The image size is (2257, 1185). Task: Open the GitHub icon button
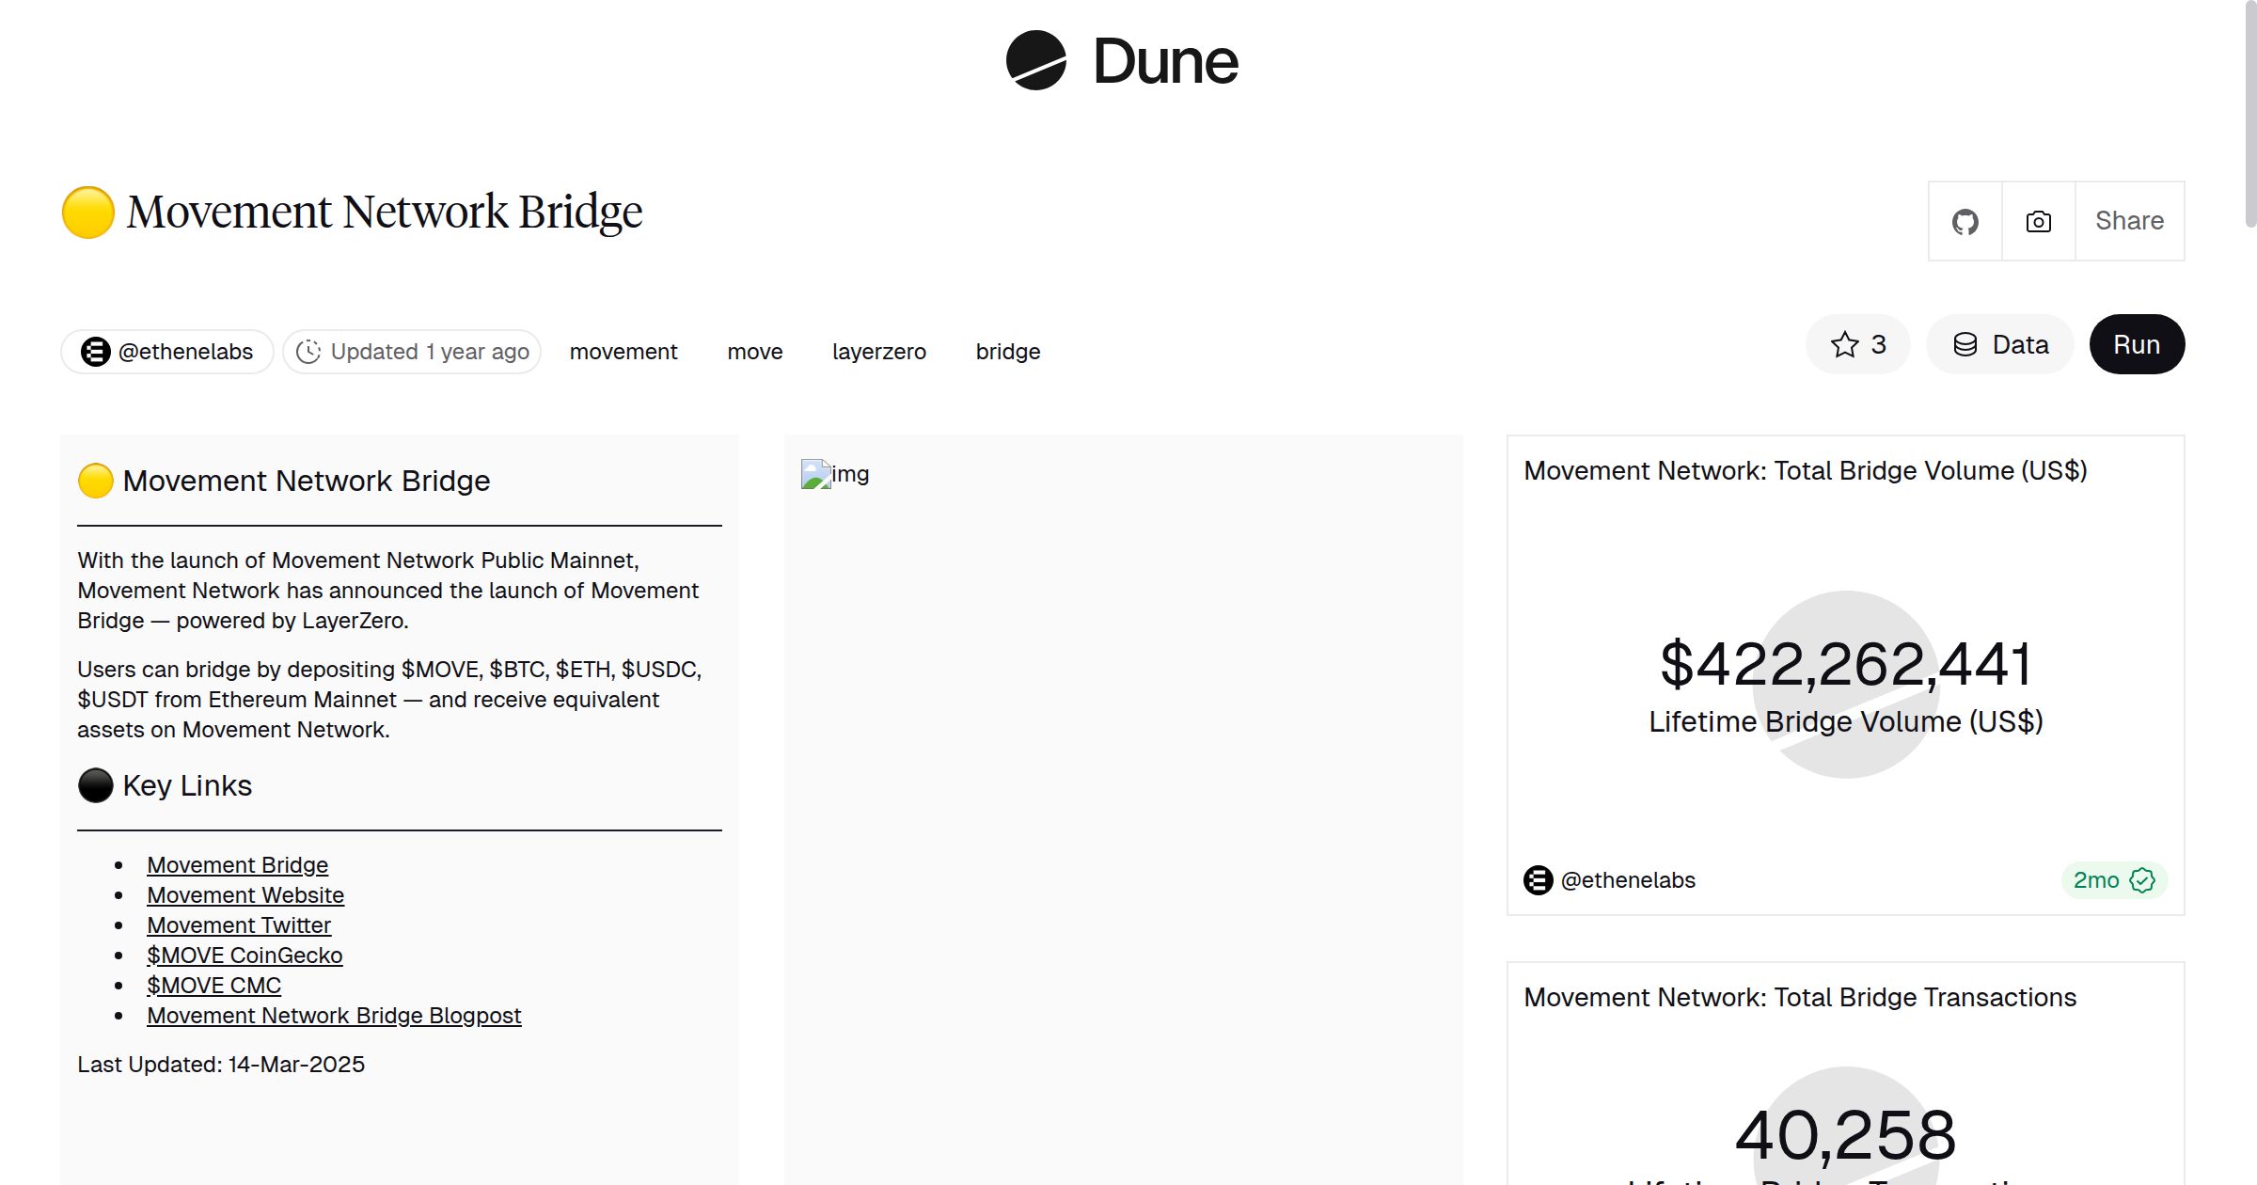(x=1965, y=222)
